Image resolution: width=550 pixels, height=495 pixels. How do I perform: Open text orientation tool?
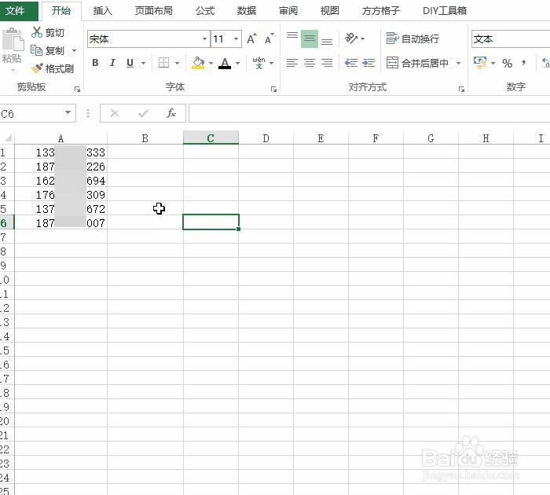click(351, 38)
